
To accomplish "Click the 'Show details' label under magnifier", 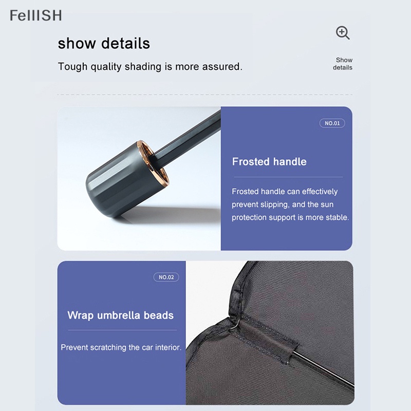I will pos(343,64).
